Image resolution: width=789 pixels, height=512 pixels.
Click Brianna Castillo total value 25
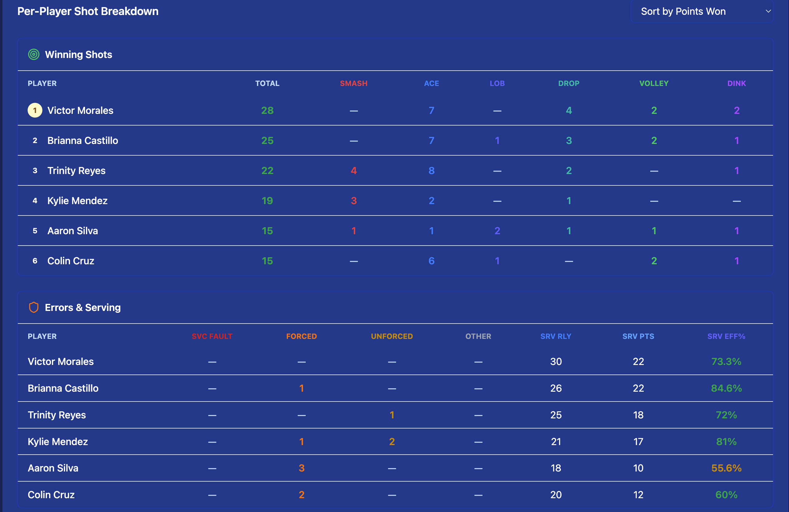tap(267, 141)
